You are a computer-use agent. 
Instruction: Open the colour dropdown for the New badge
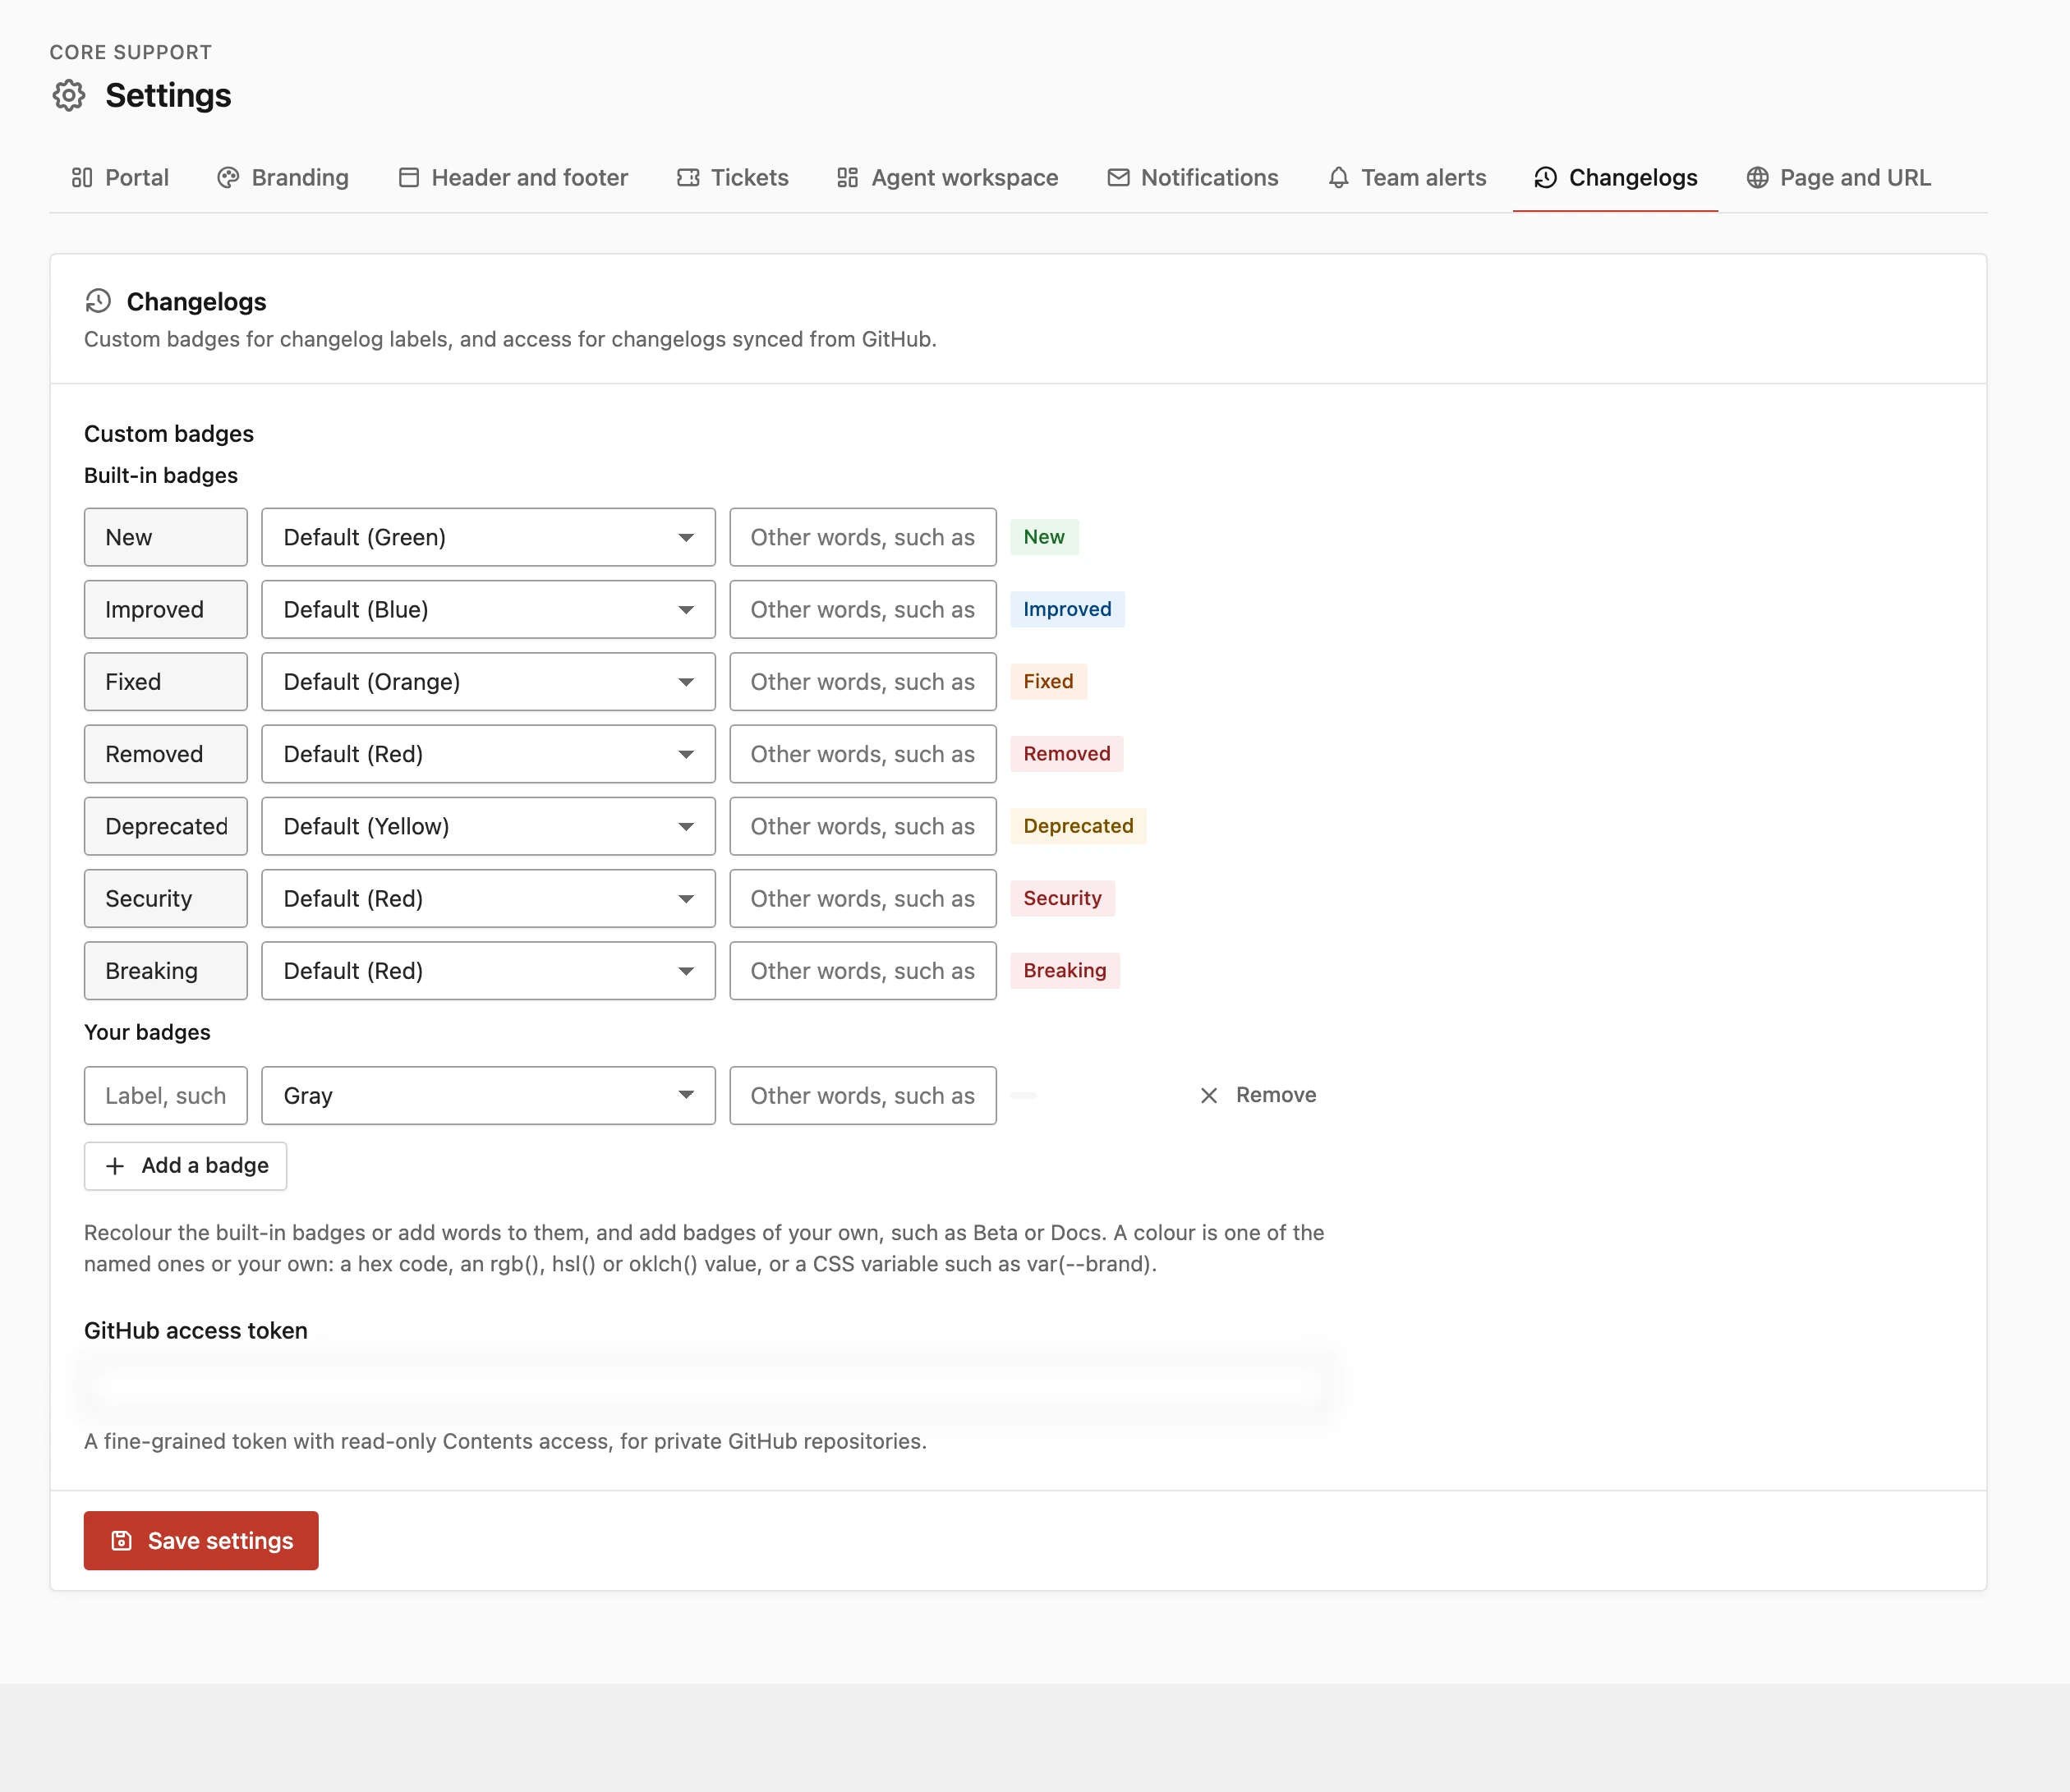(x=488, y=538)
